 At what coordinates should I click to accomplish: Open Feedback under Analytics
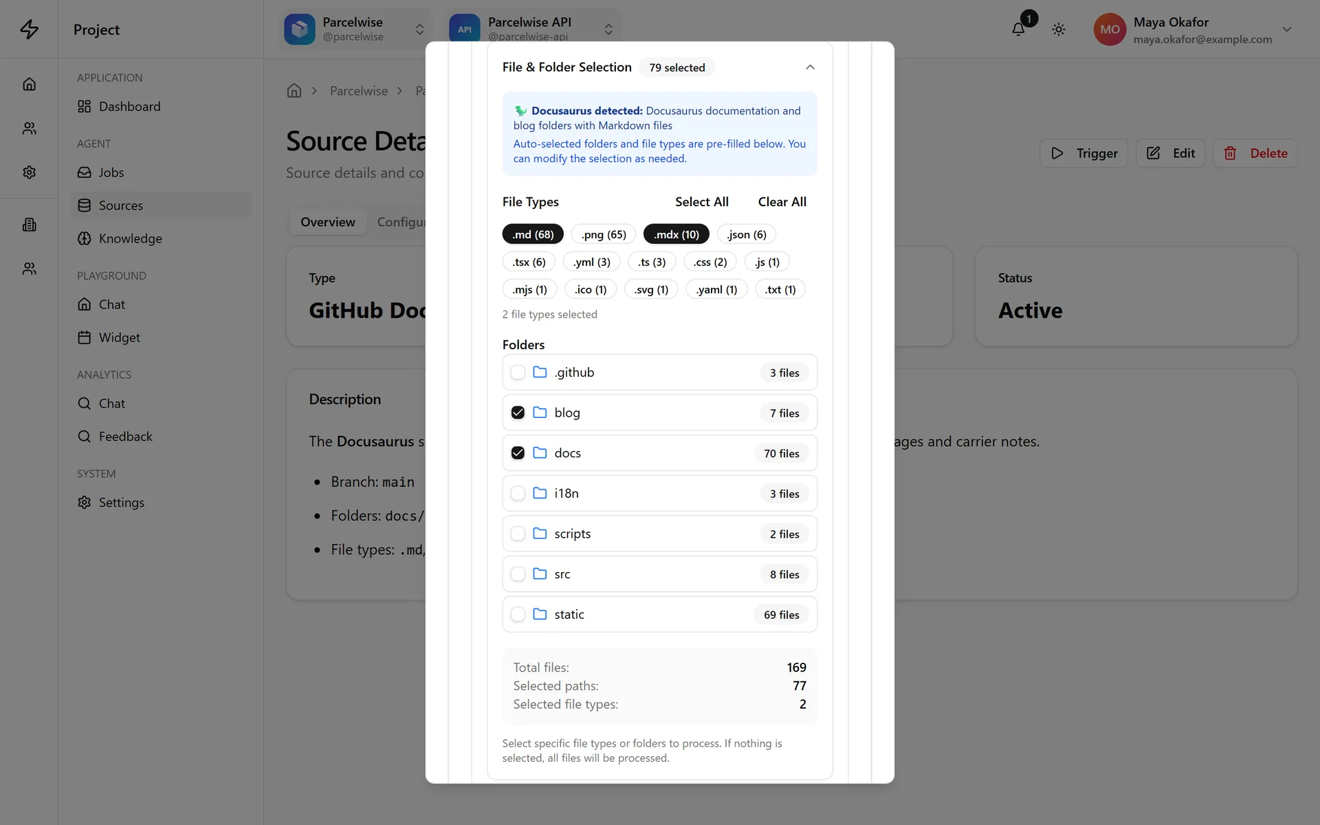coord(161,437)
